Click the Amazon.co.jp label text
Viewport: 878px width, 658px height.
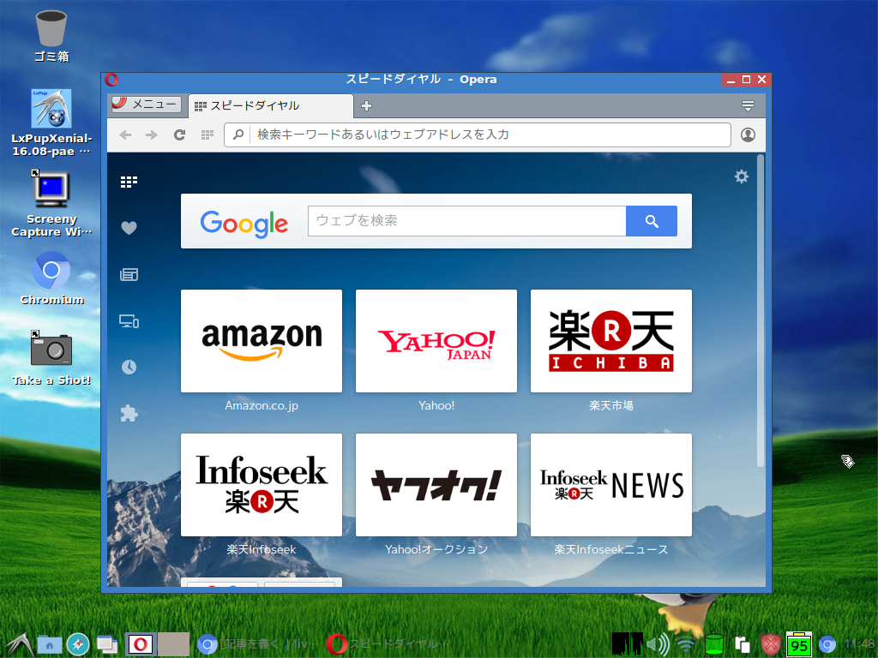pos(262,405)
